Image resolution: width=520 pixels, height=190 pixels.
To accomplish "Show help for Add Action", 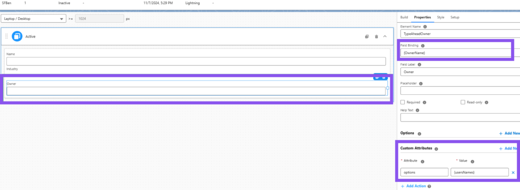I will point(429,186).
